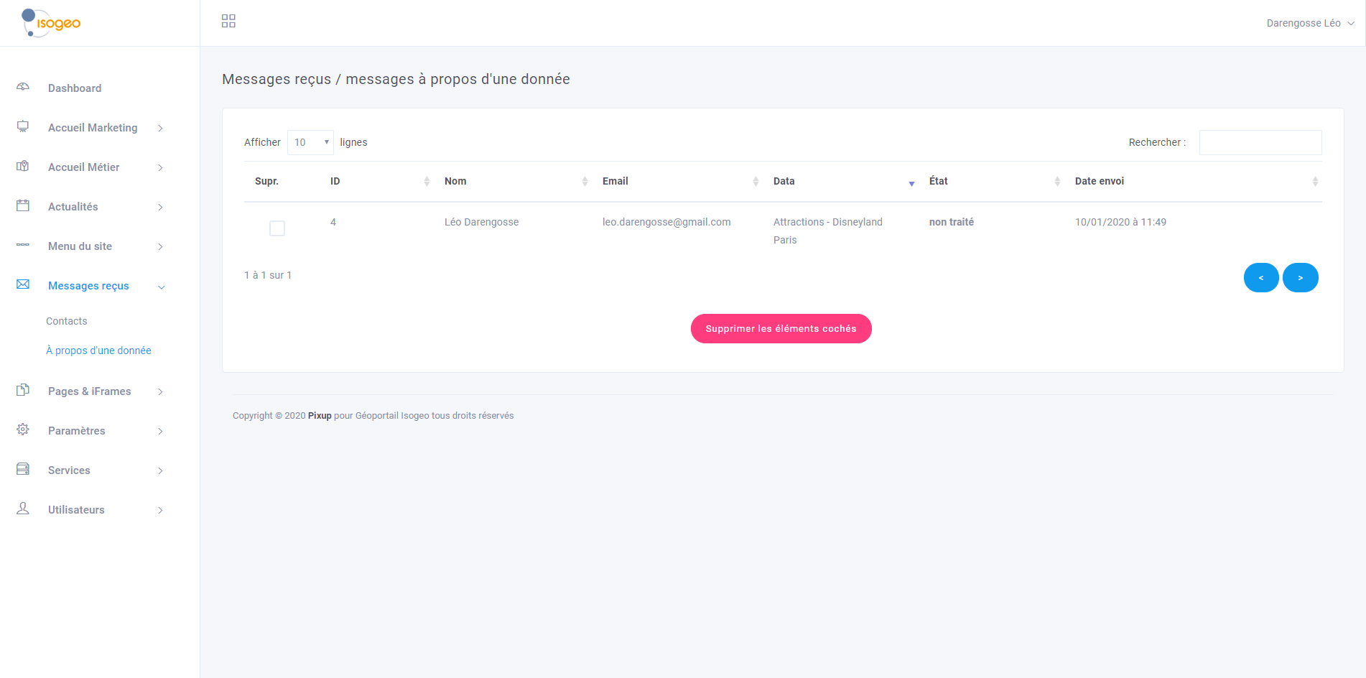Open À propos d'une donnée submenu link
This screenshot has height=678, width=1366.
point(98,350)
